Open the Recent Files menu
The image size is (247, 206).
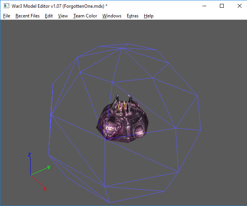[28, 16]
